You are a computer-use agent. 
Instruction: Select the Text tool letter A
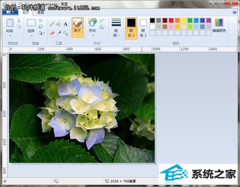tap(65, 24)
